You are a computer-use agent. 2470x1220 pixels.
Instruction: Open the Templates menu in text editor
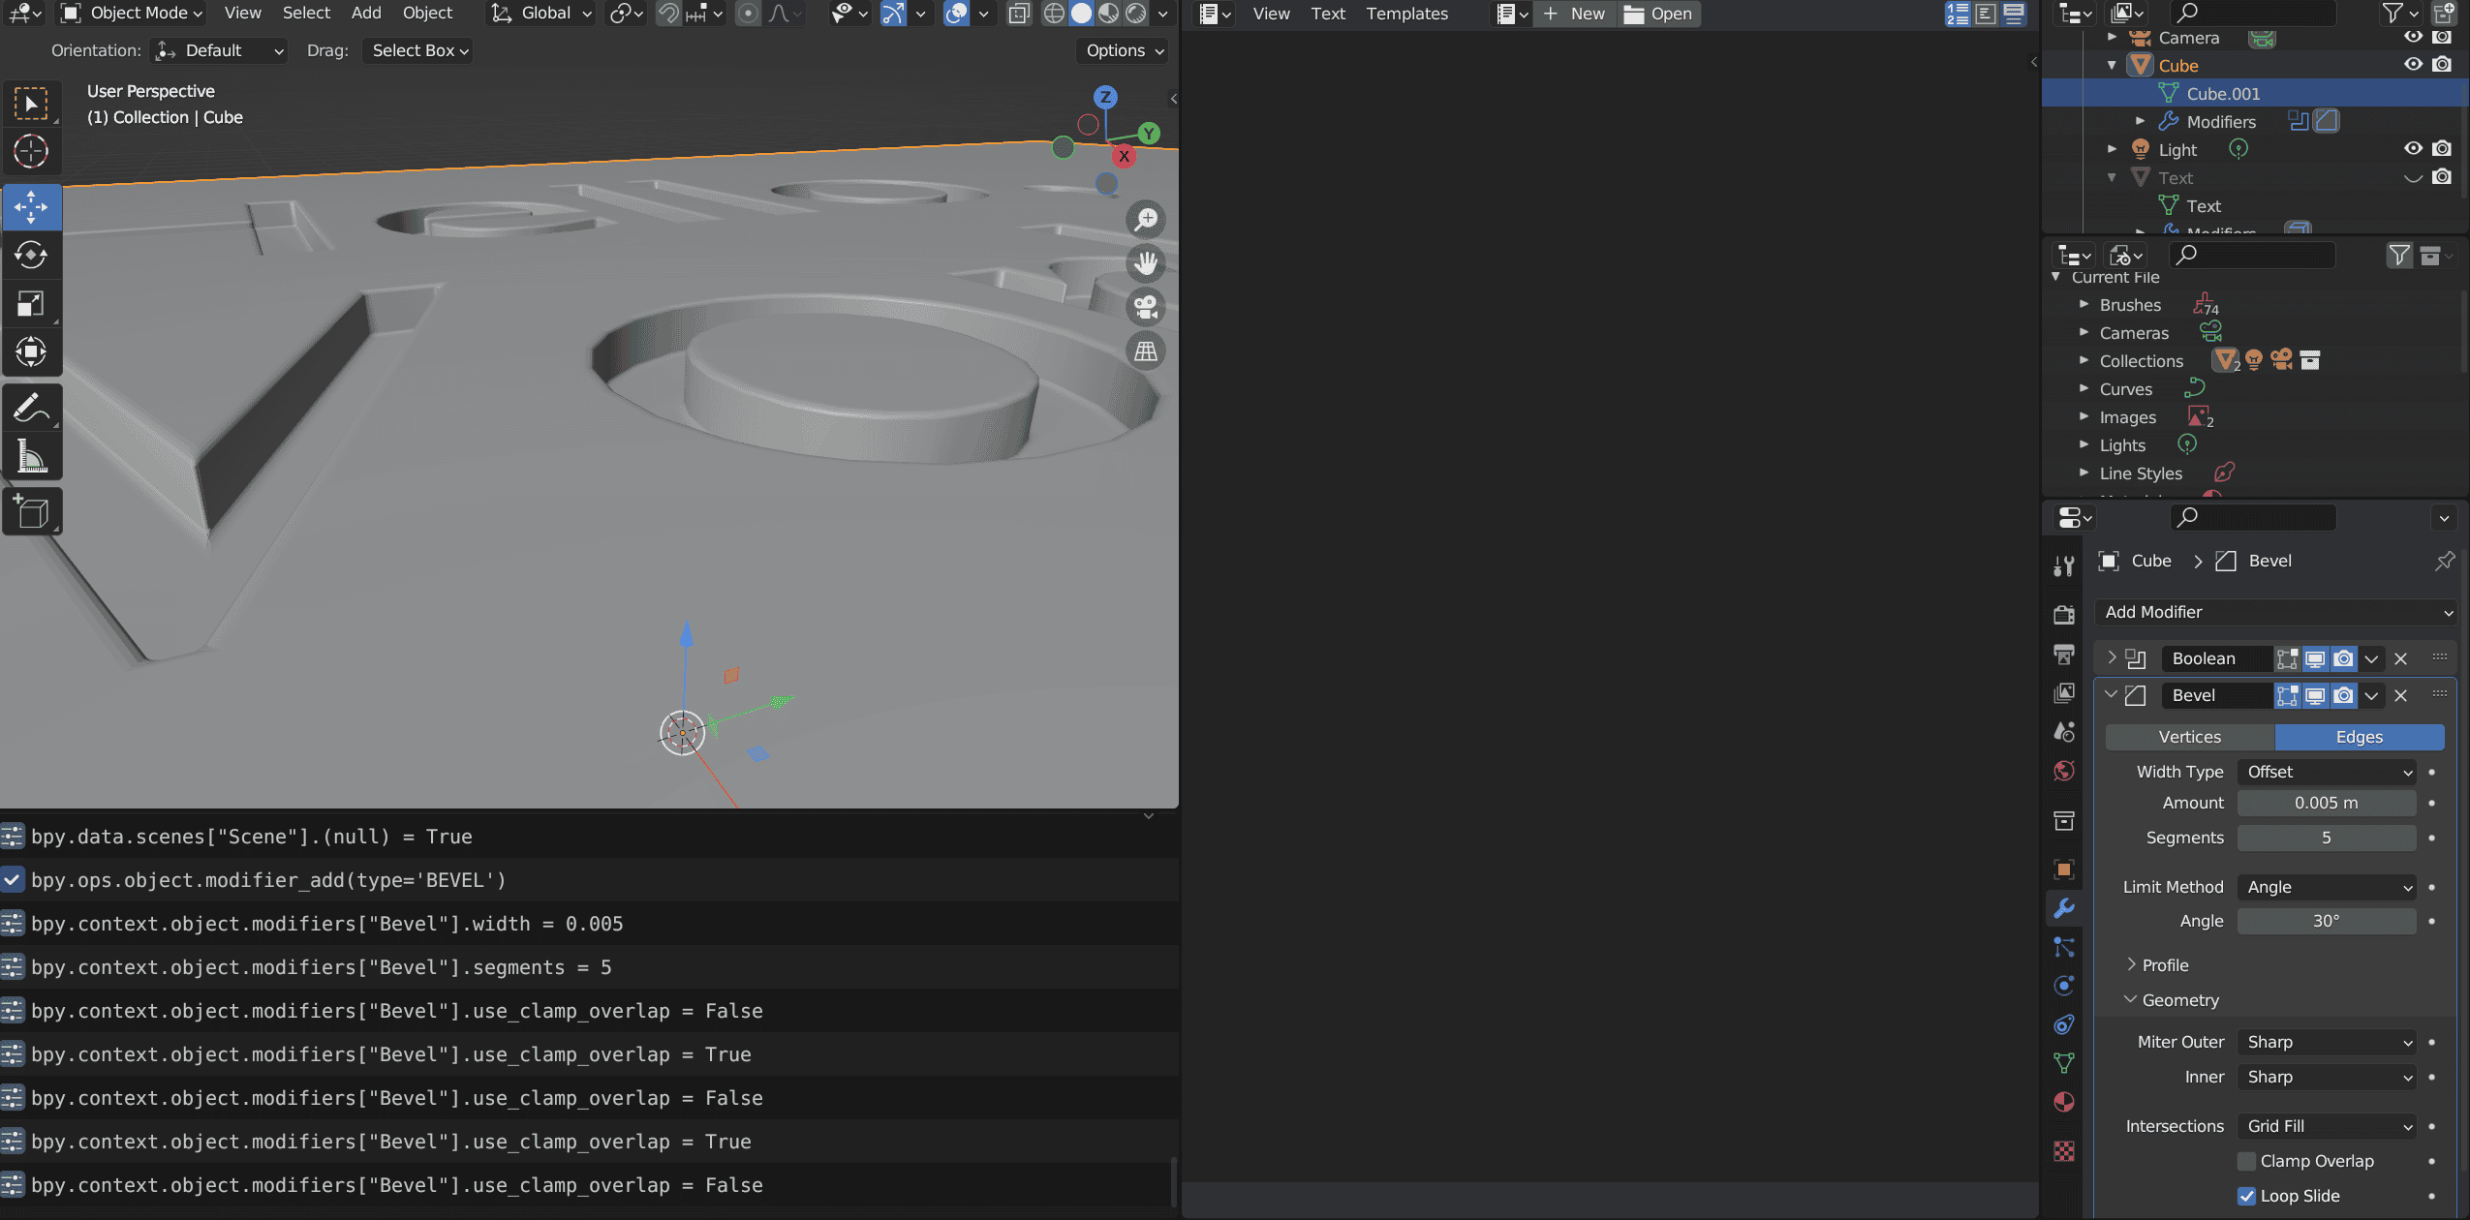(1406, 14)
